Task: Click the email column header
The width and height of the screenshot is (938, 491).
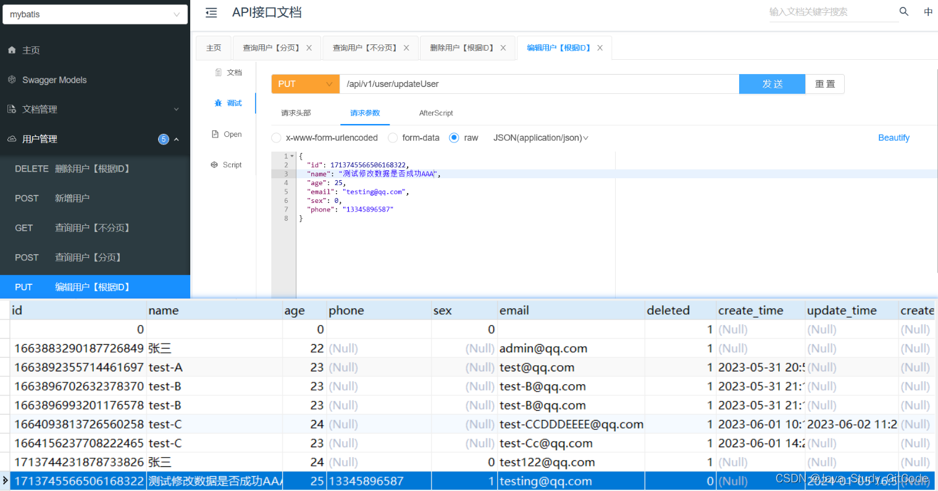Action: (571, 310)
